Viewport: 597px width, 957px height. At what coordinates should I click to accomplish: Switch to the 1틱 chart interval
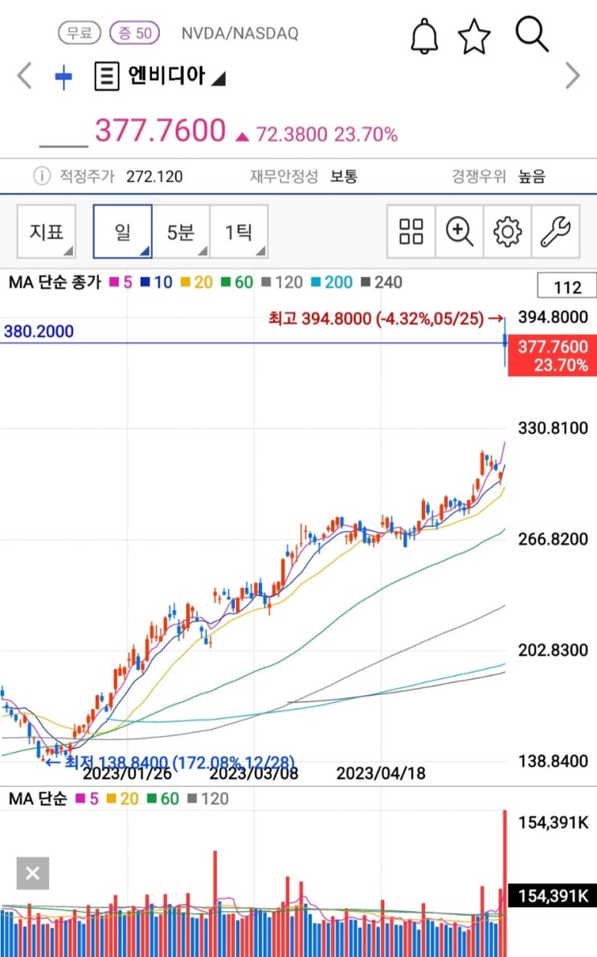(239, 231)
